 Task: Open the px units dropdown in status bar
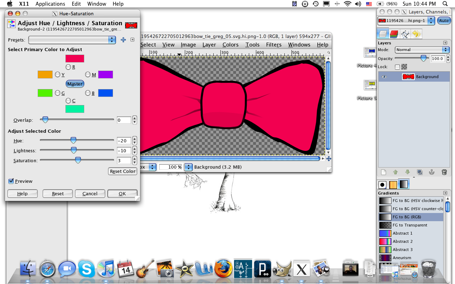click(152, 167)
